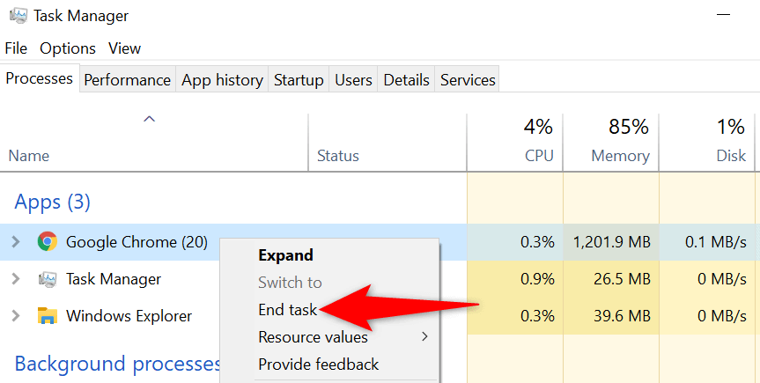Switch to the Performance tab
Image resolution: width=760 pixels, height=383 pixels.
[x=127, y=80]
